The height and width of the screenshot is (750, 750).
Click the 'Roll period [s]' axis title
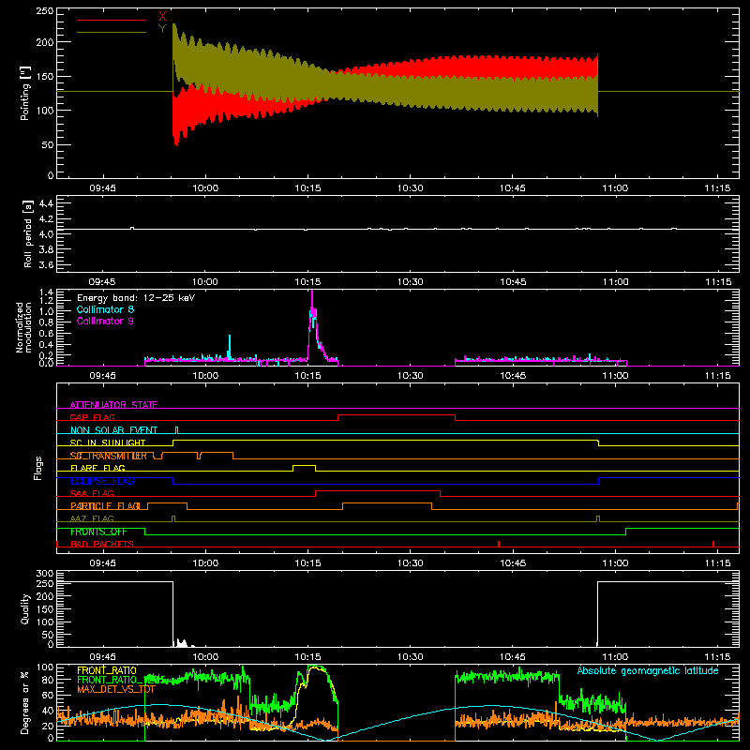27,233
